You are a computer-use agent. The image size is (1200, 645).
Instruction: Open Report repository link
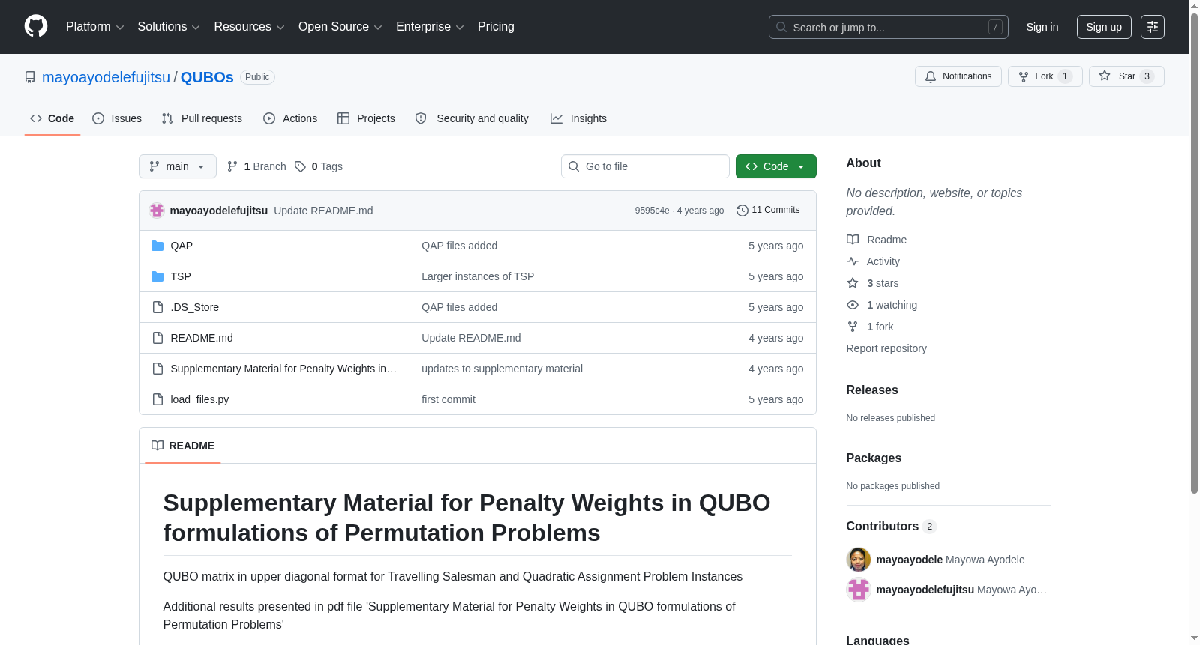886,348
